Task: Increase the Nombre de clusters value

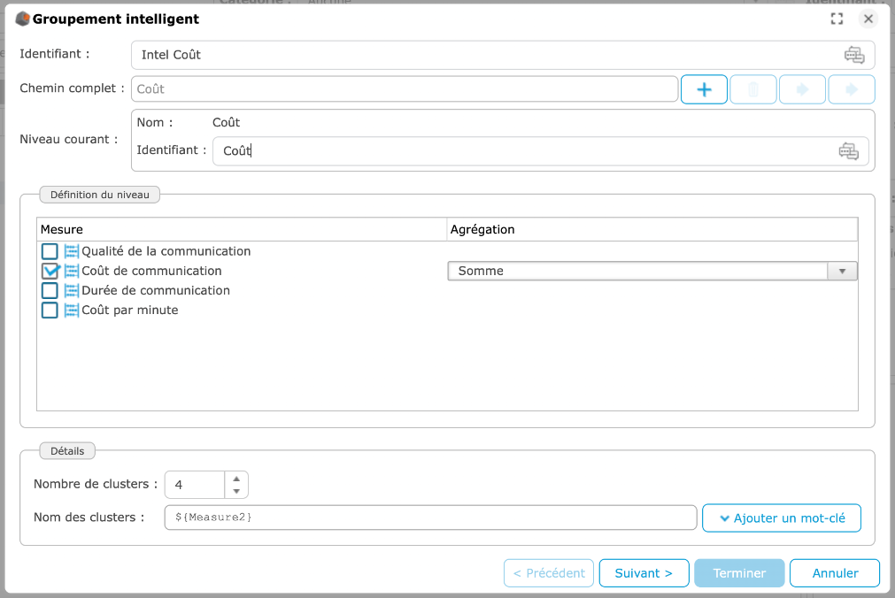Action: pos(236,479)
